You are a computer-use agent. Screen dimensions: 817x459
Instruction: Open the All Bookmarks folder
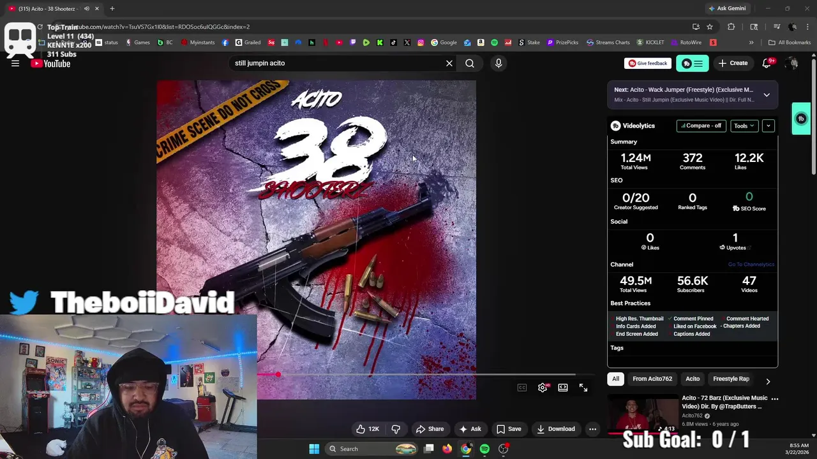click(x=790, y=43)
